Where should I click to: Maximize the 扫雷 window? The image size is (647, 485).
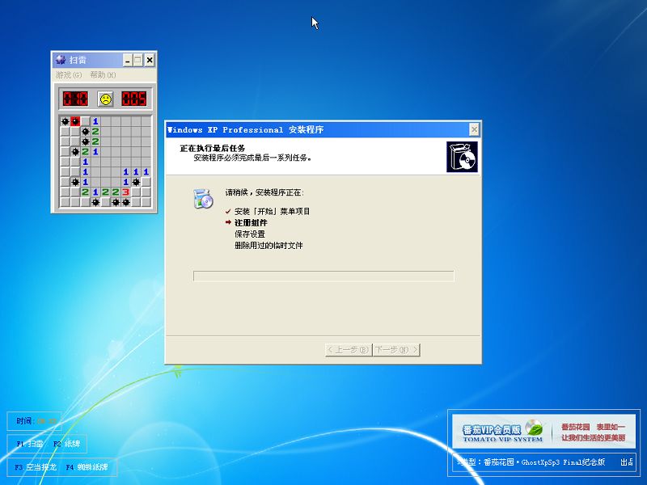pos(137,61)
